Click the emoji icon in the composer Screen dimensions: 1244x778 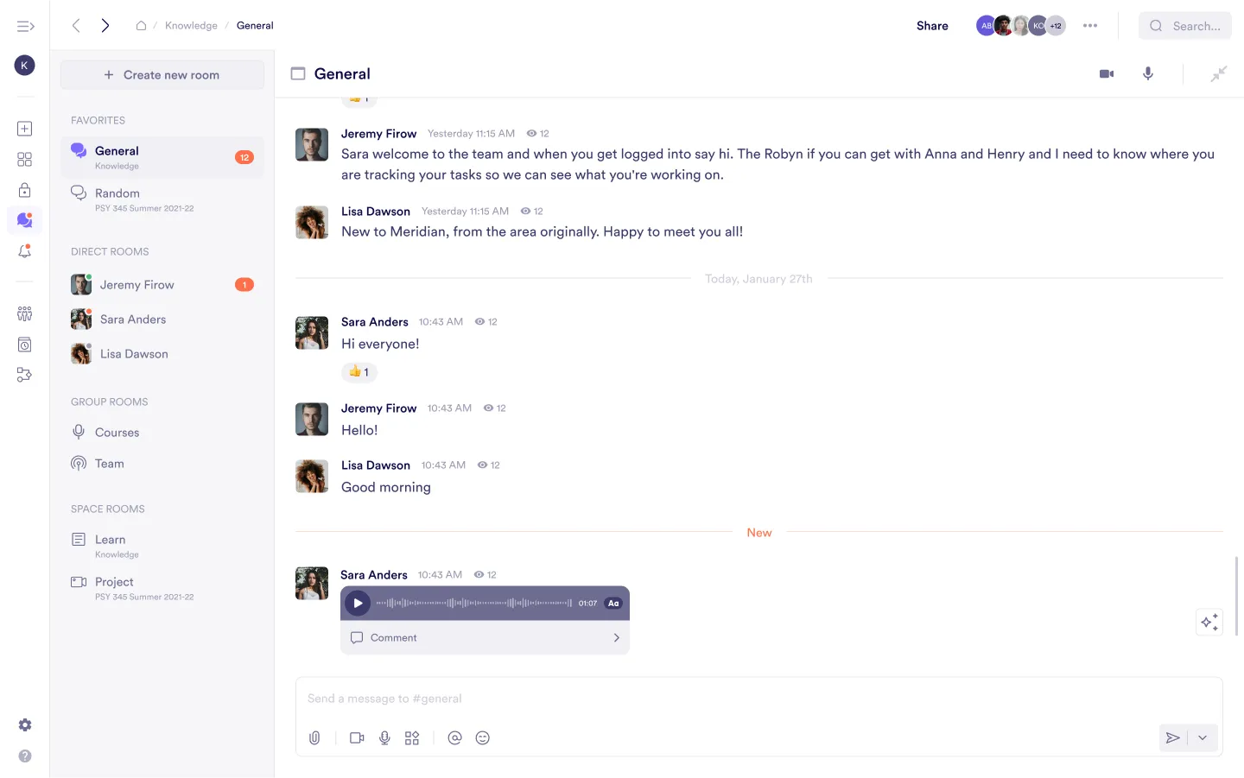483,737
